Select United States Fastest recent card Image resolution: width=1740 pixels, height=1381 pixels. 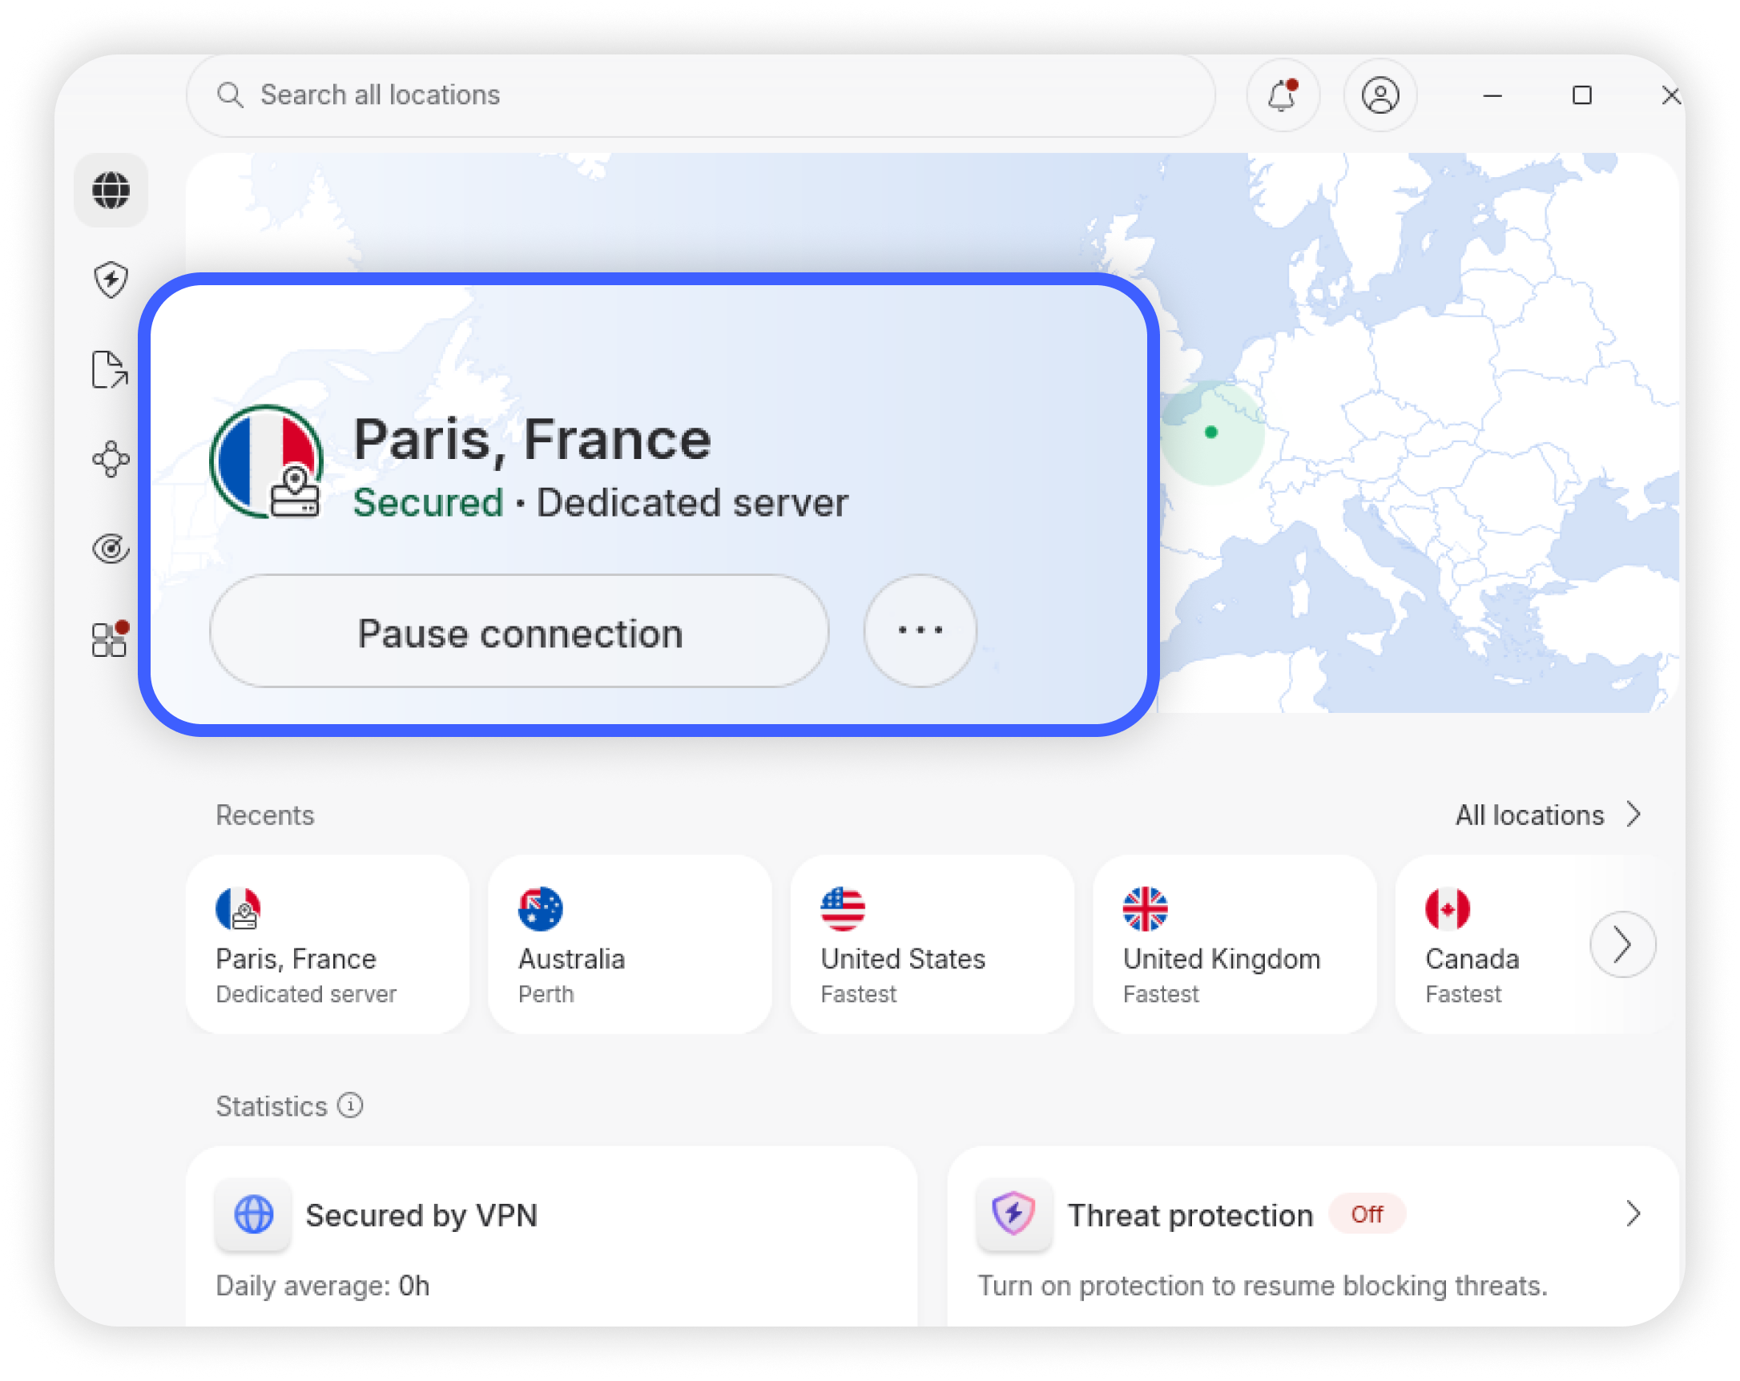tap(932, 944)
